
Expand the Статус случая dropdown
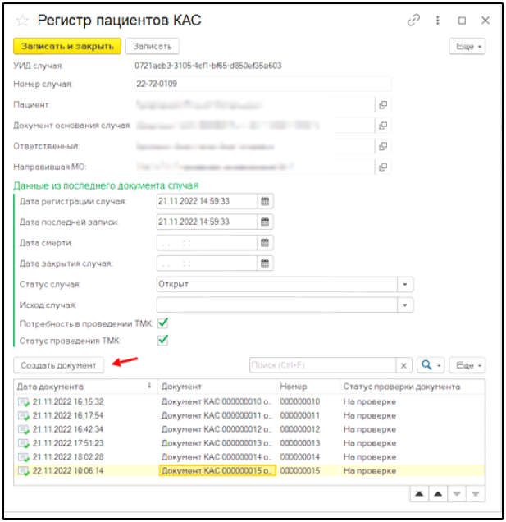(405, 284)
